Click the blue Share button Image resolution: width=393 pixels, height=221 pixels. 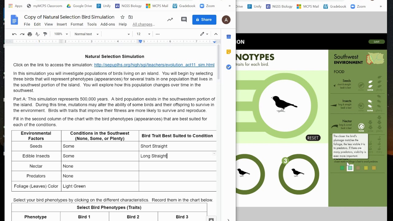point(204,20)
